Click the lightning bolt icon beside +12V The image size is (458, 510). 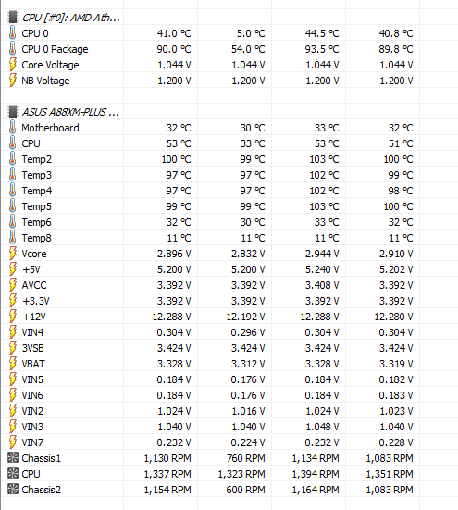pyautogui.click(x=12, y=317)
